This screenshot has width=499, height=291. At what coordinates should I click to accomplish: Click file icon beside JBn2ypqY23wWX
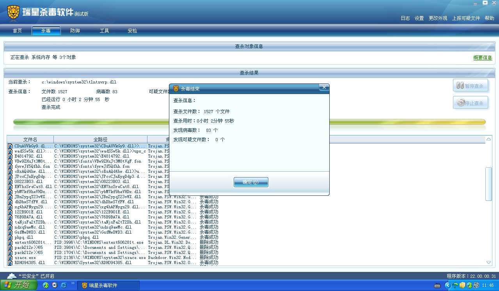tap(10, 197)
